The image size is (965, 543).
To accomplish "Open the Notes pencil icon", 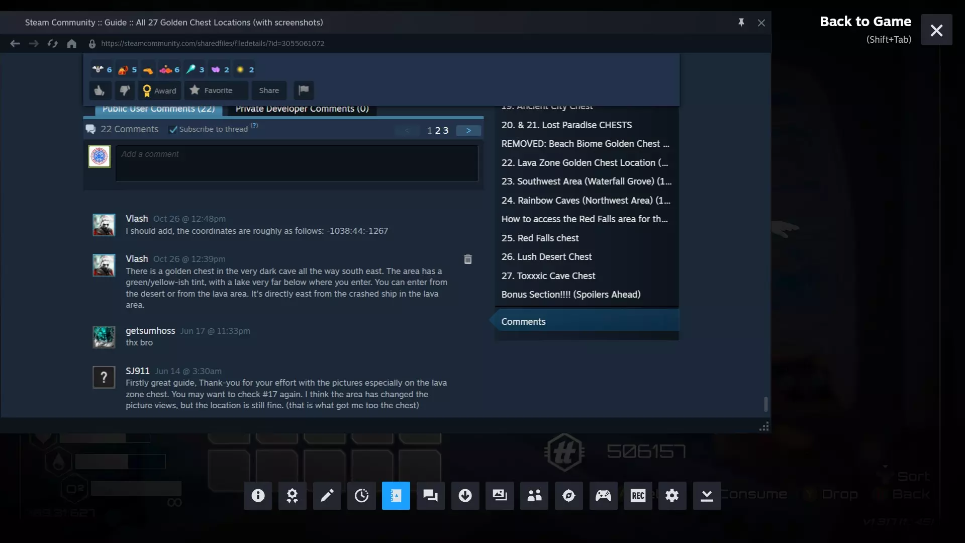I will pyautogui.click(x=327, y=496).
